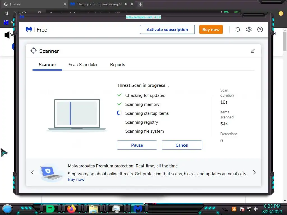The height and width of the screenshot is (215, 287).
Task: Click Scanning startup items text
Action: coord(147,113)
